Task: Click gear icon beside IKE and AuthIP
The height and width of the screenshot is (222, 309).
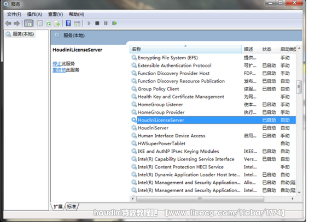Action: click(134, 151)
